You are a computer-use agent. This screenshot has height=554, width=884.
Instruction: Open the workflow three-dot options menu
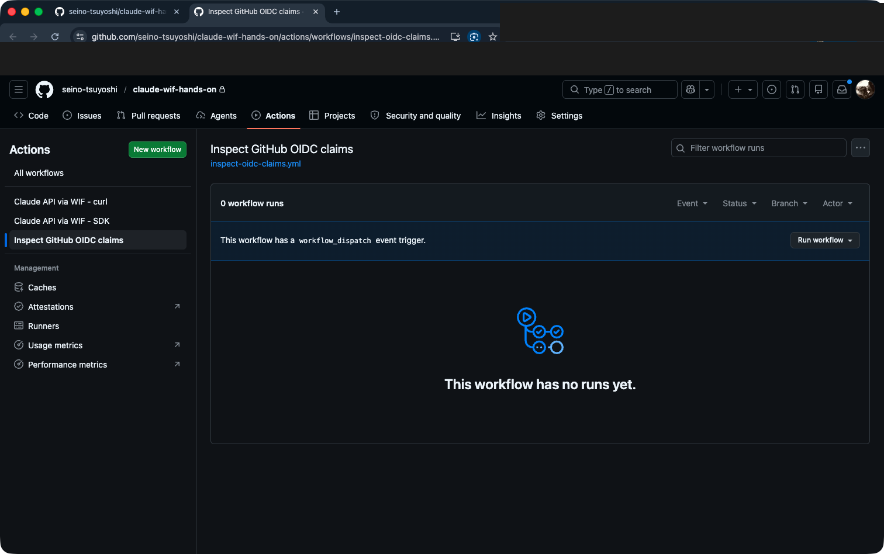coord(861,148)
